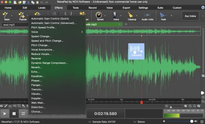
Task: Click the horizontal zoom slider handle
Action: [x=171, y=107]
